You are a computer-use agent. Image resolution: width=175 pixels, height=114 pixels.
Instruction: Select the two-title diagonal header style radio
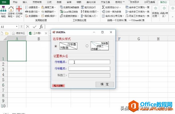56,46
